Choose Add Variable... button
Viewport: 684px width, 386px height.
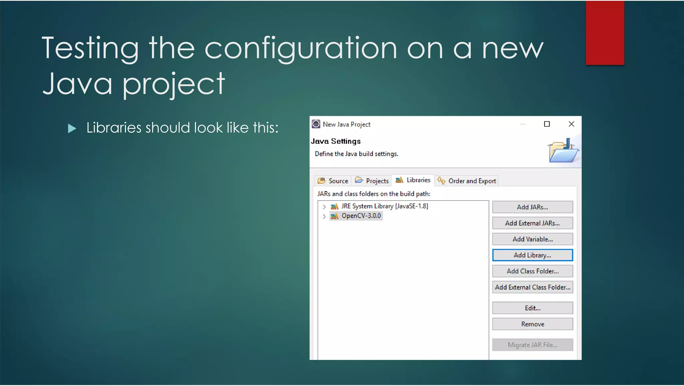[x=532, y=239]
